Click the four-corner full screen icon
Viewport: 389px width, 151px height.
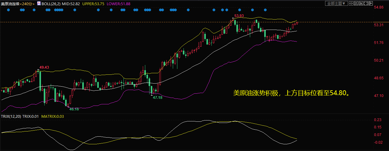click(366, 3)
